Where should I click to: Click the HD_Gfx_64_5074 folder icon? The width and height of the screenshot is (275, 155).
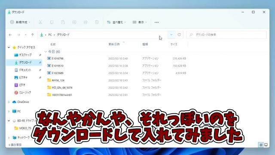click(49, 87)
